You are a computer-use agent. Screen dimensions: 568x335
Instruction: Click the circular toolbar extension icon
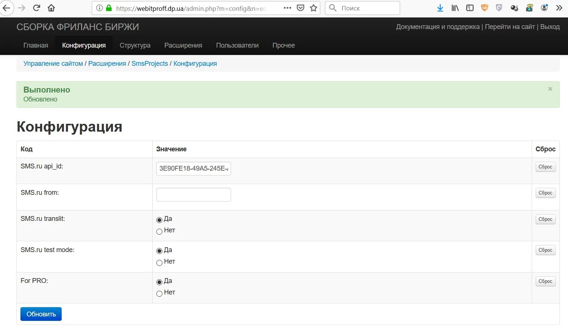tap(544, 8)
